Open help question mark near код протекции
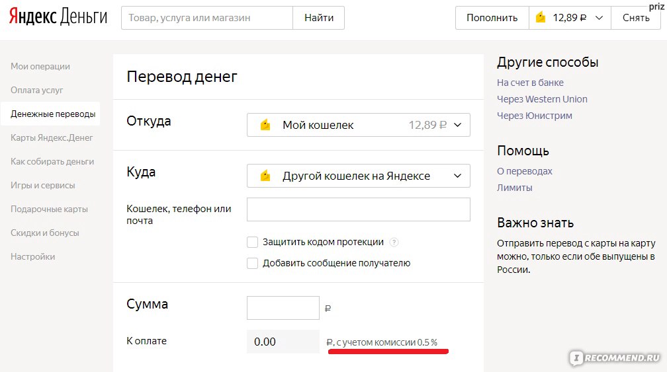Screen dimensions: 667x372 tap(394, 242)
